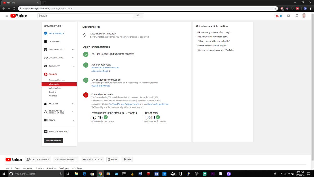Image resolution: width=314 pixels, height=177 pixels.
Task: Open Windows Start menu
Action: pyautogui.click(x=4, y=174)
